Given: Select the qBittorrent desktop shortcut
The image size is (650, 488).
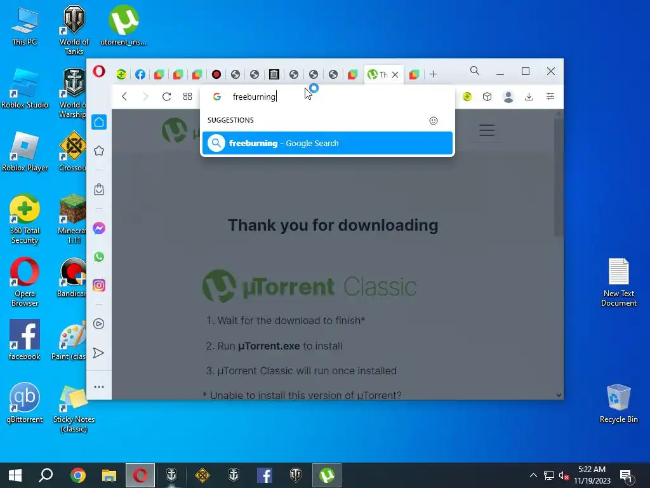Looking at the screenshot, I should tap(25, 402).
